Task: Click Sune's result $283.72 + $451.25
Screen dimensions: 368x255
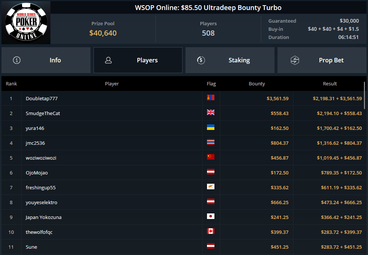Action: [x=342, y=247]
